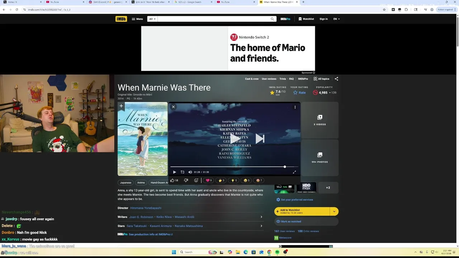Close the trailer video player
The width and height of the screenshot is (459, 258).
(173, 107)
